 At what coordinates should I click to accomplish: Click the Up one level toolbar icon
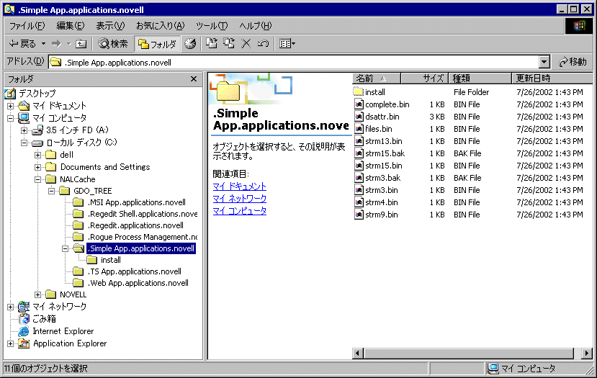[81, 44]
